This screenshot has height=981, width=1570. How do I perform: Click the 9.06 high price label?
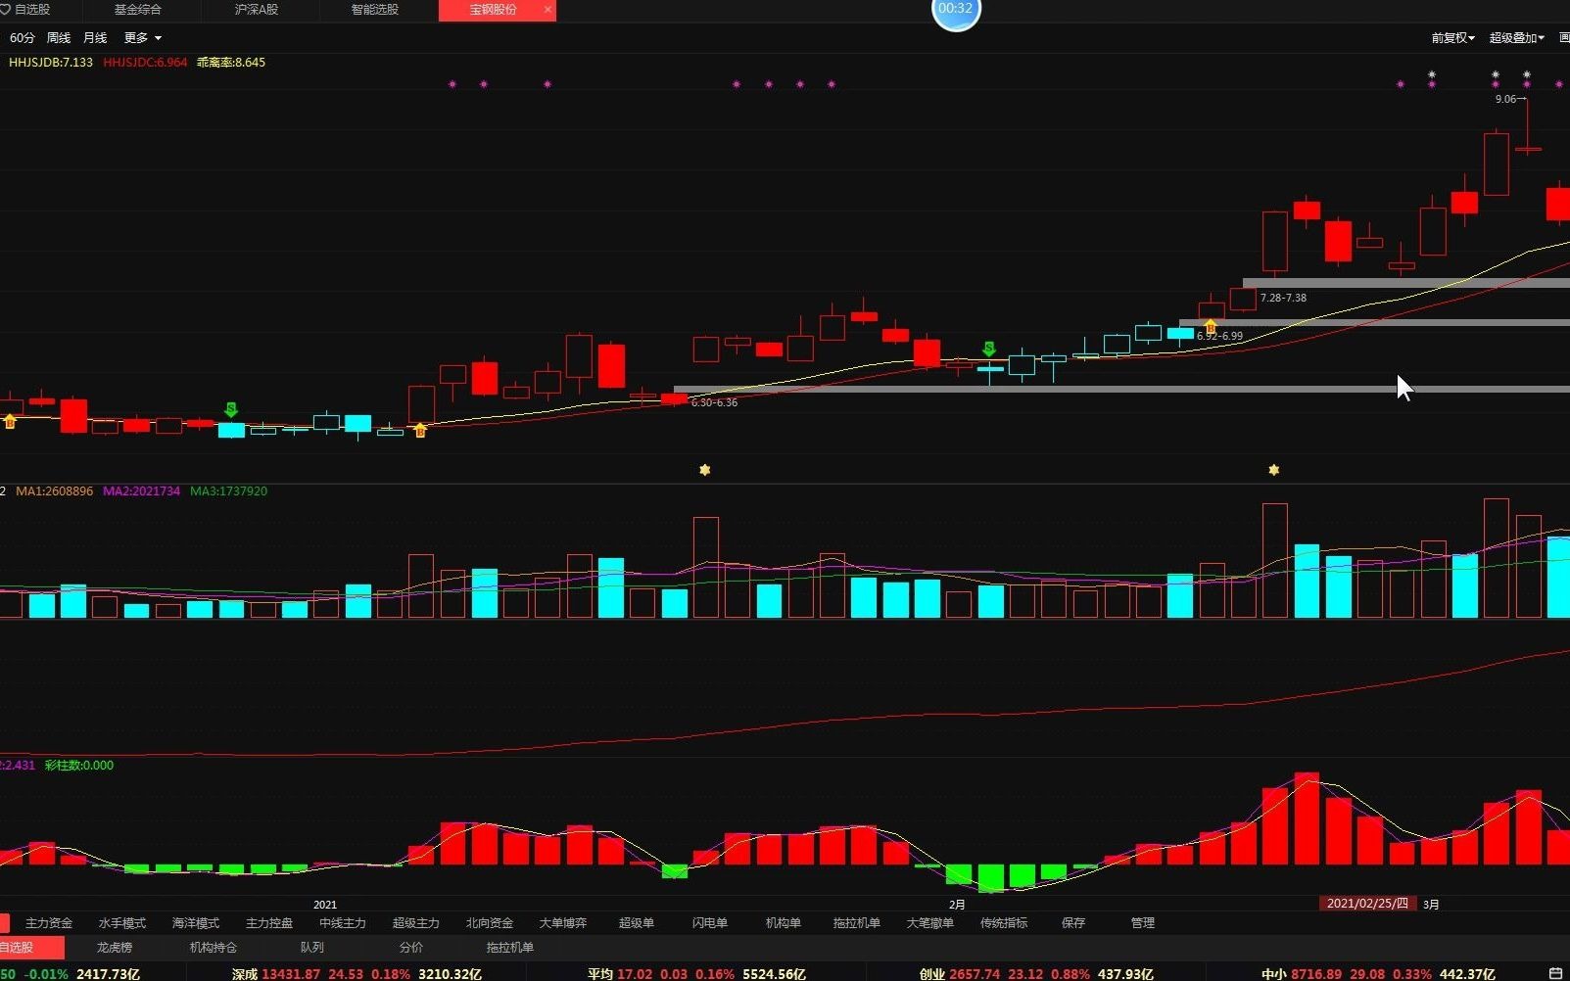(1505, 99)
